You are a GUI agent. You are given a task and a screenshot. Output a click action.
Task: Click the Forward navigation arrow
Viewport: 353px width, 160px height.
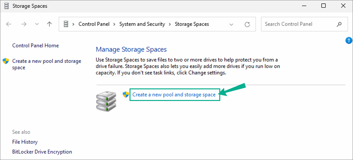coord(24,24)
